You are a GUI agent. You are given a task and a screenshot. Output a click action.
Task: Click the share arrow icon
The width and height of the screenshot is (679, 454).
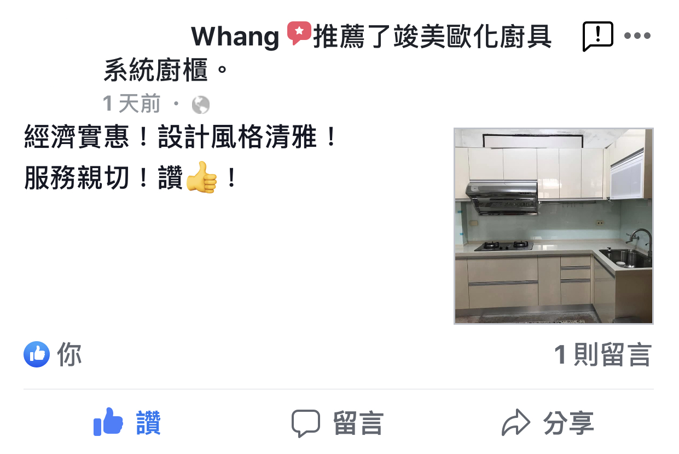[x=515, y=423]
